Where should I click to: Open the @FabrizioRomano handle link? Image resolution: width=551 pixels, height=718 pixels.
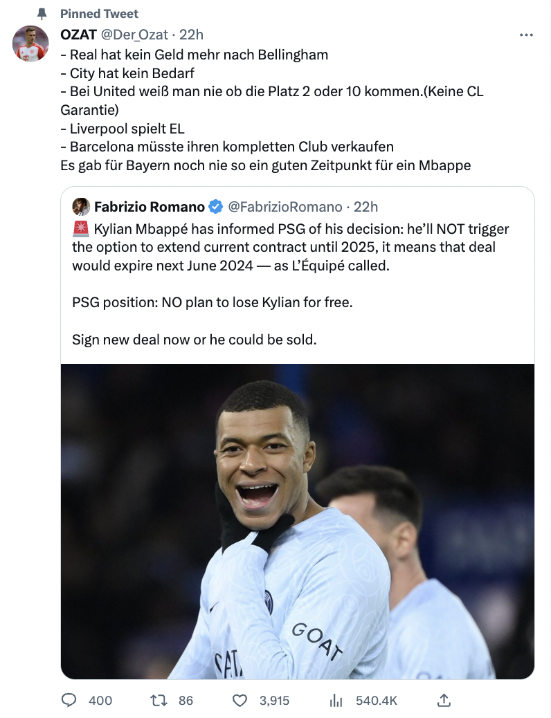coord(285,207)
